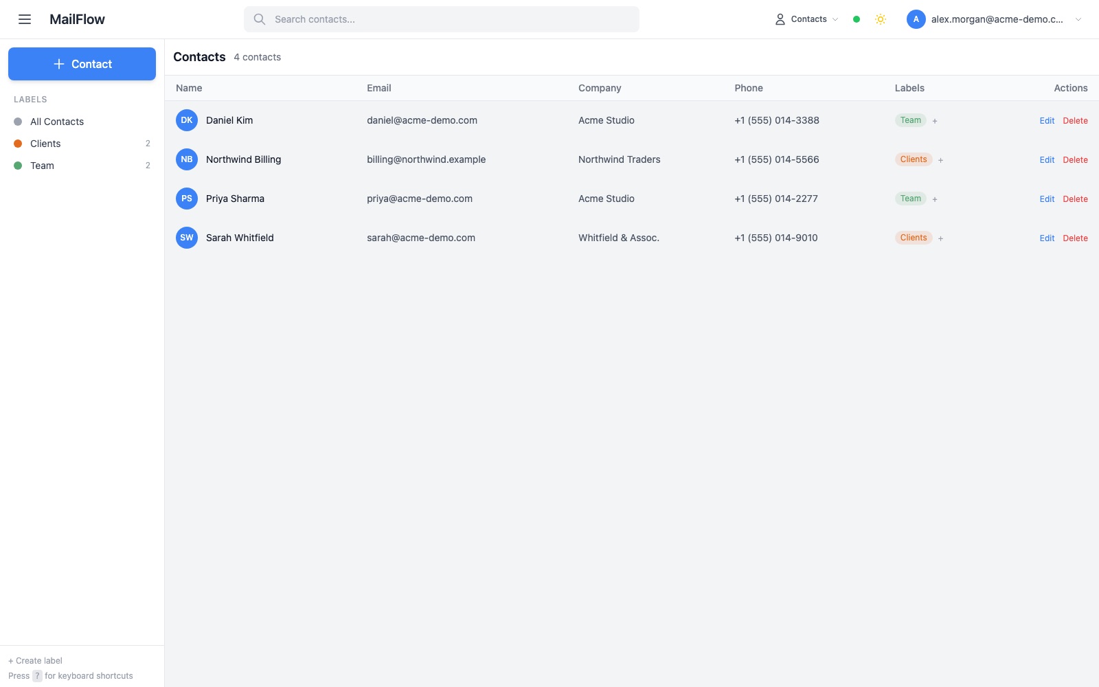Delete the Daniel Kim contact
Screen dimensions: 1099x687
coord(1075,121)
